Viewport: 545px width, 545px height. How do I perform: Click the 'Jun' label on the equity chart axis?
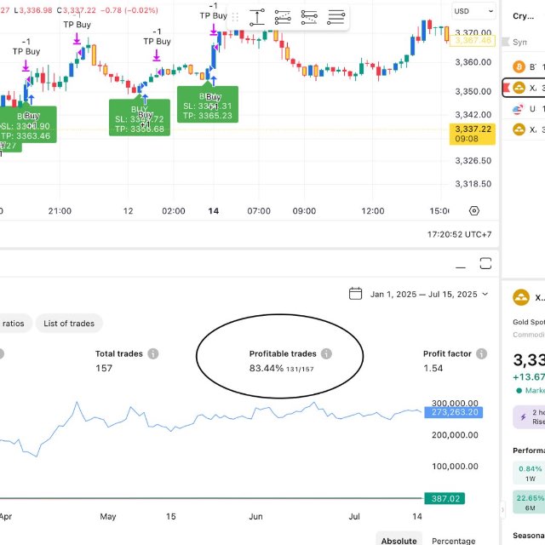(255, 517)
